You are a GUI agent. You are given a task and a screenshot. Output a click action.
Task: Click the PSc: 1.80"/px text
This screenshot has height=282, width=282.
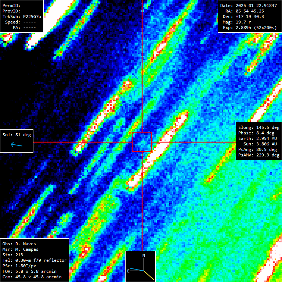(19, 266)
